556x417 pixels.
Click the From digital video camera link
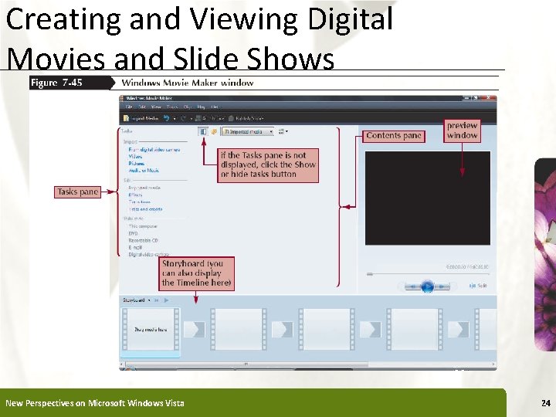(x=154, y=150)
